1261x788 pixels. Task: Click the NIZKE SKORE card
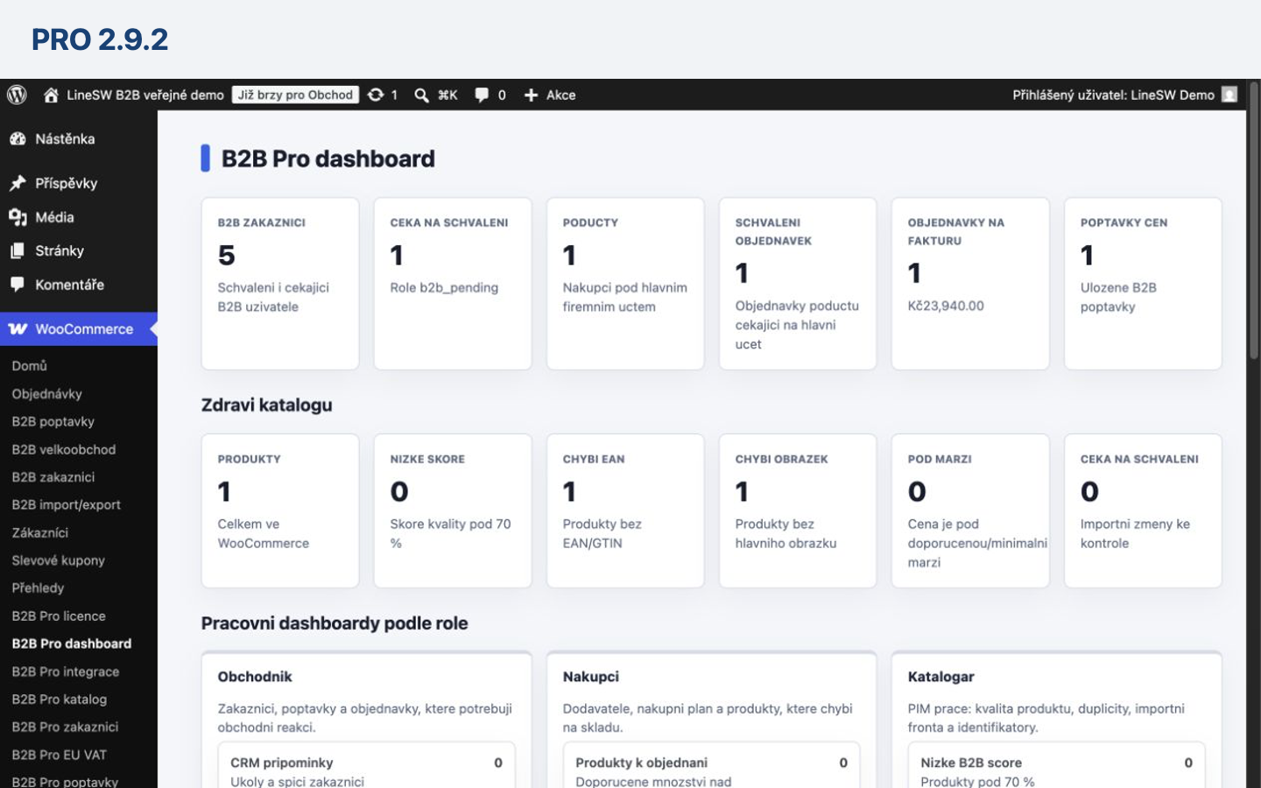click(x=453, y=510)
